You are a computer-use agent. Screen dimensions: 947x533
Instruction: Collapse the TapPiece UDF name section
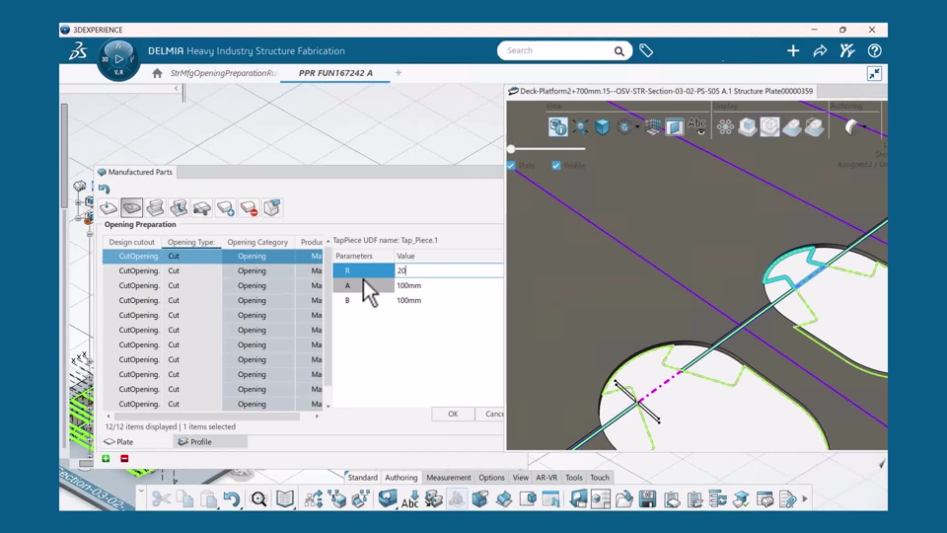328,241
